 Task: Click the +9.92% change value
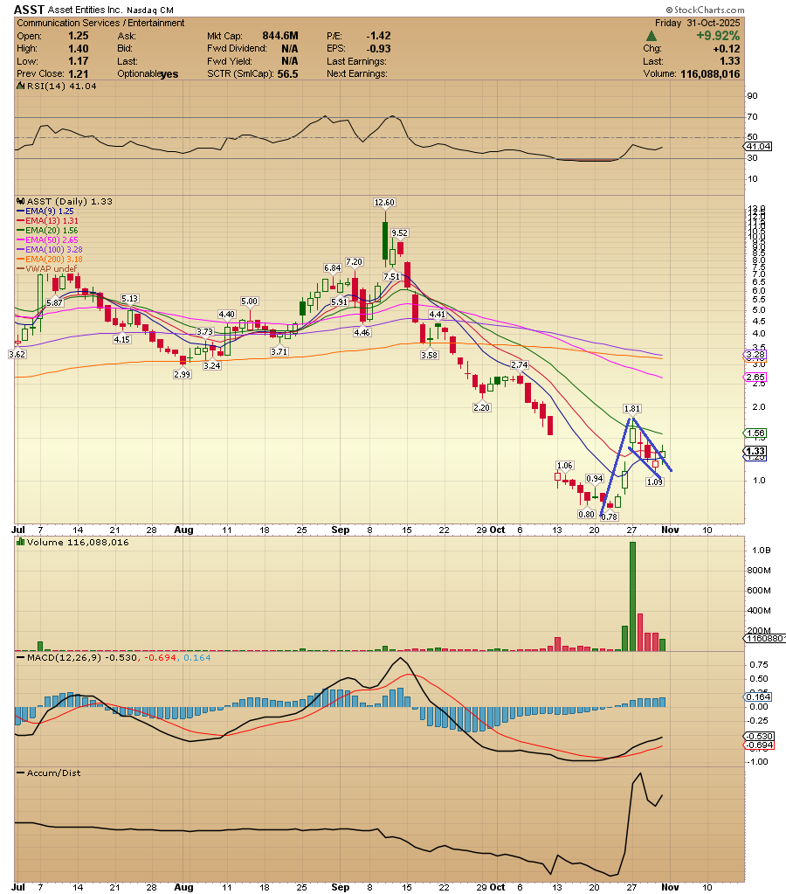718,36
